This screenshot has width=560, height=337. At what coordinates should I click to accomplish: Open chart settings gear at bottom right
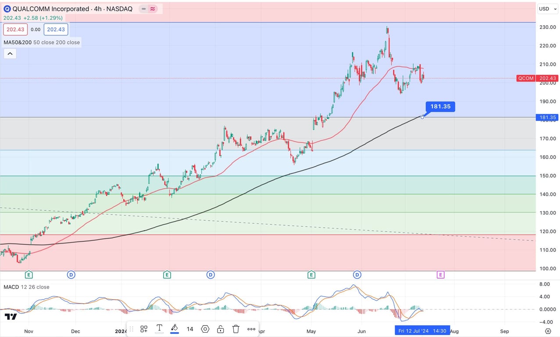(548, 331)
